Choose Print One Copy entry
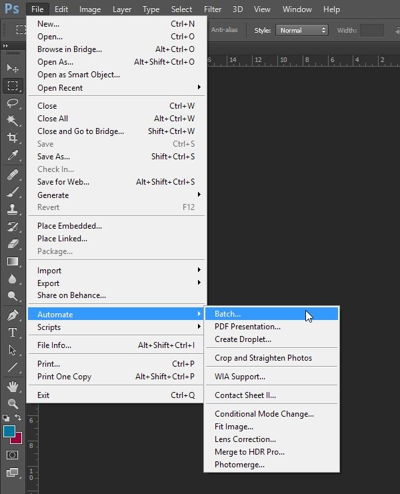Viewport: 400px width, 494px height. pos(116,377)
